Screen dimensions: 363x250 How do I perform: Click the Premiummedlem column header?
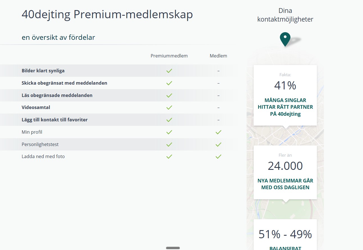169,56
